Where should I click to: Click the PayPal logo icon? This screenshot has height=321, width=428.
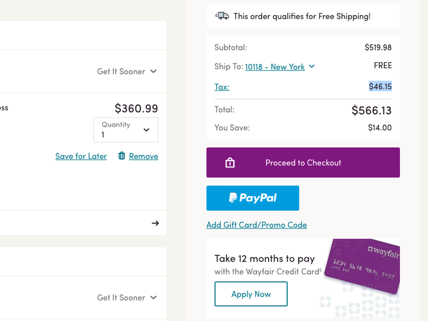tap(233, 198)
